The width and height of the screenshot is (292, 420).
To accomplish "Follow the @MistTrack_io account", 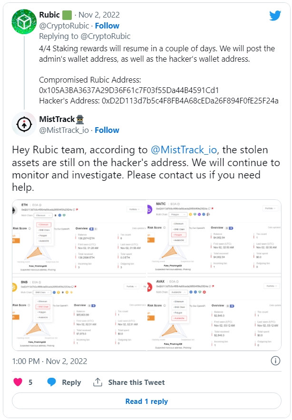I will (x=107, y=130).
